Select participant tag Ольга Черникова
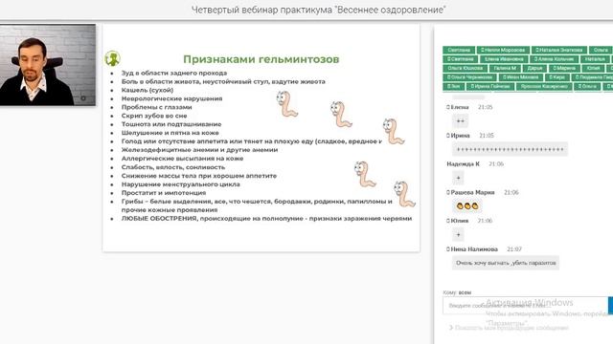The width and height of the screenshot is (613, 344). 470,77
